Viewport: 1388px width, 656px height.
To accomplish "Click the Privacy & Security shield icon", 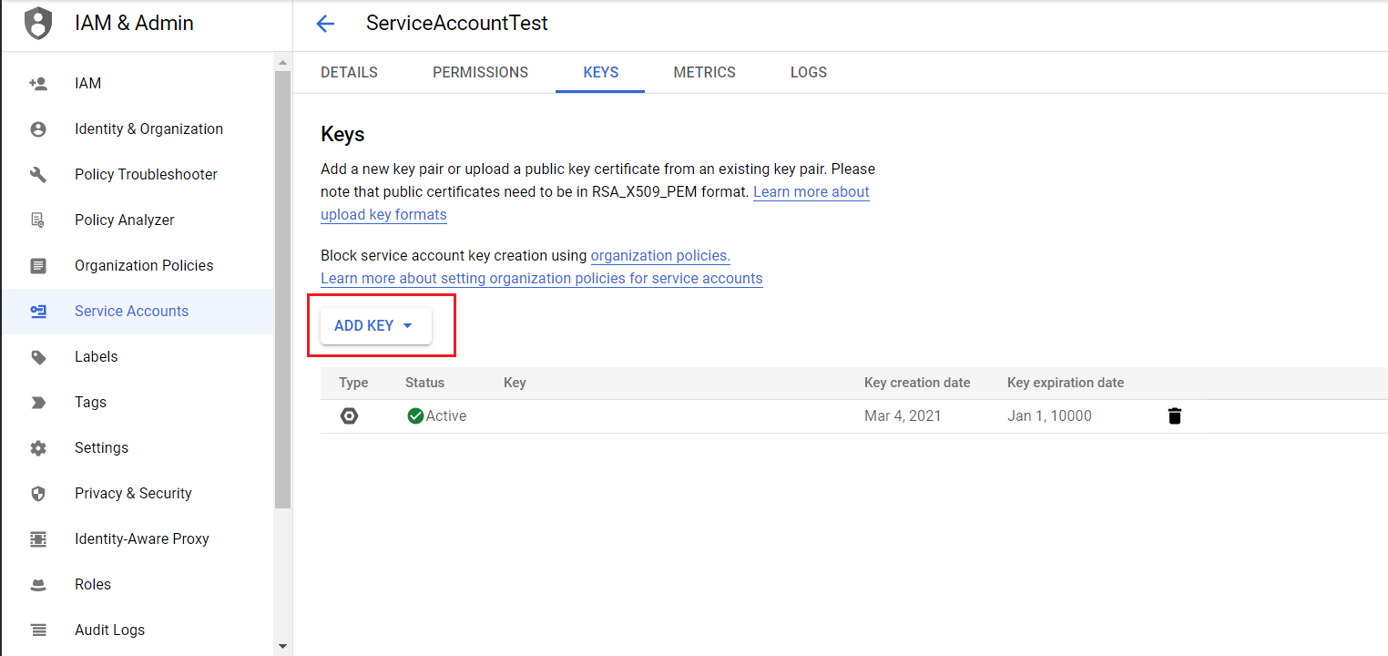I will [38, 494].
